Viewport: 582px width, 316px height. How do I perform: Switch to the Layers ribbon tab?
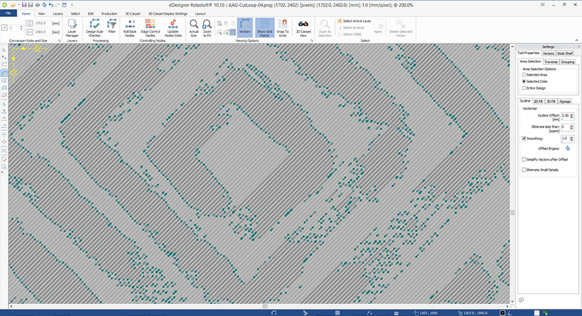pos(58,14)
